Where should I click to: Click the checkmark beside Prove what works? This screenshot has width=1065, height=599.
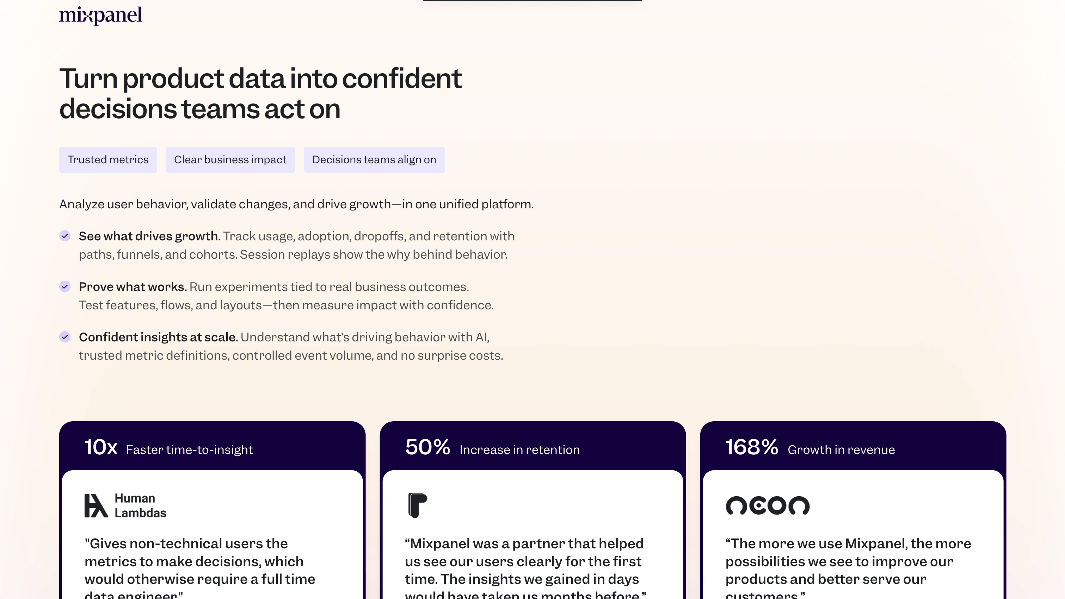click(x=65, y=286)
